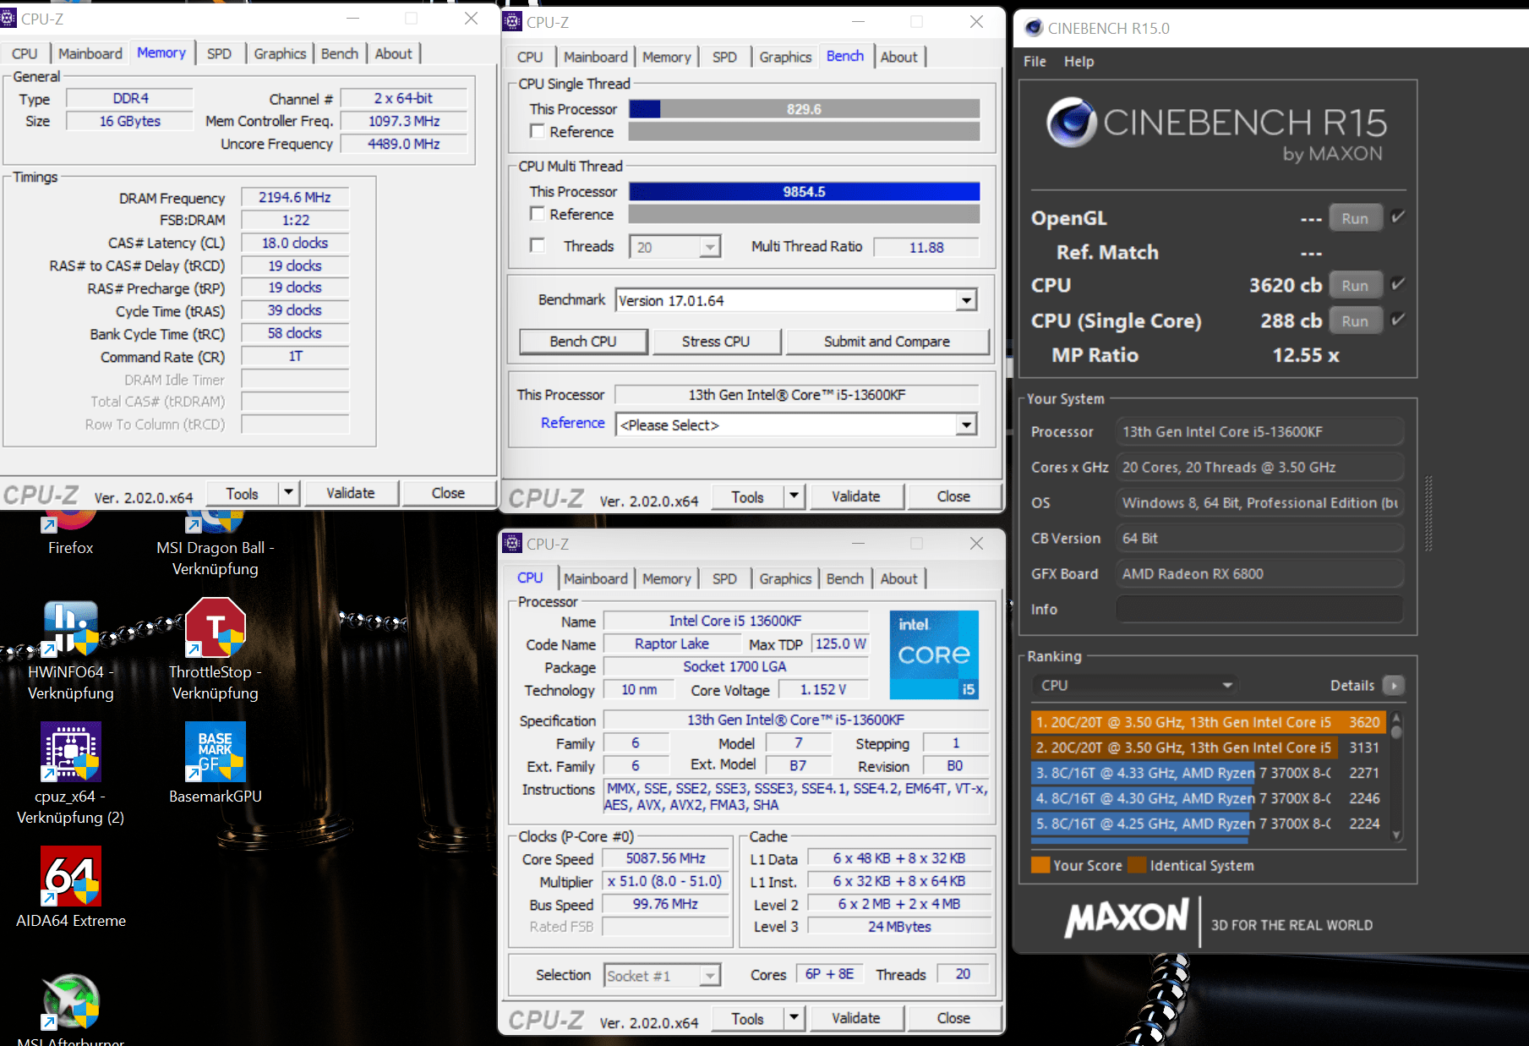Enable the Reference checkbox under CPU Single Thread

click(x=537, y=131)
